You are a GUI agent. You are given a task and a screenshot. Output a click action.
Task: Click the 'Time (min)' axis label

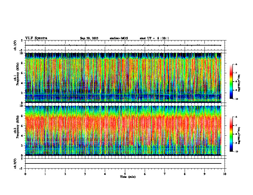pyautogui.click(x=128, y=177)
